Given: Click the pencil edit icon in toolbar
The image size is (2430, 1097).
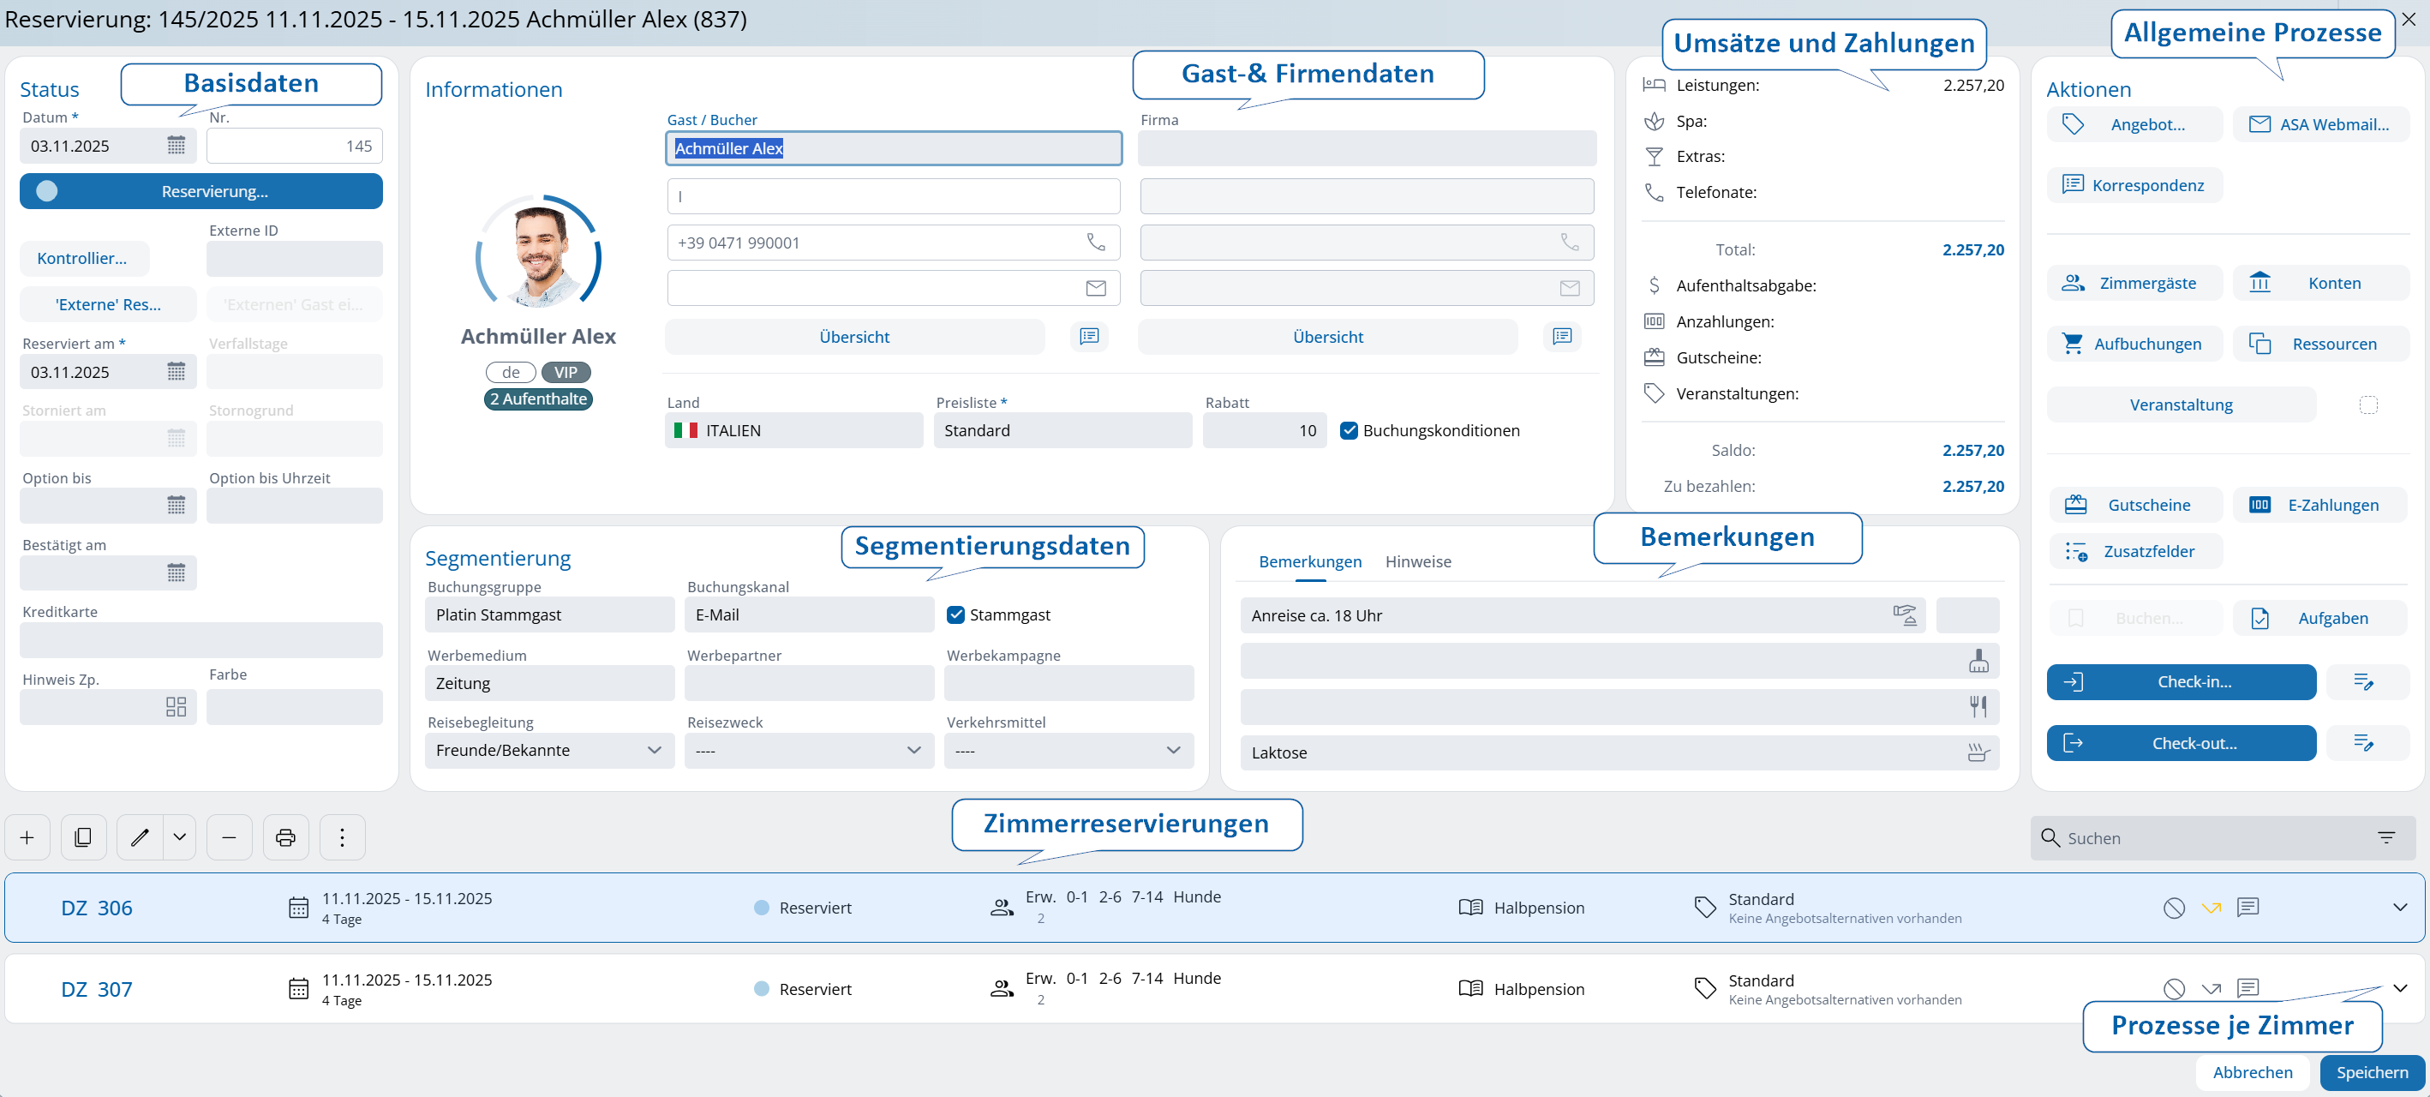Looking at the screenshot, I should [140, 836].
